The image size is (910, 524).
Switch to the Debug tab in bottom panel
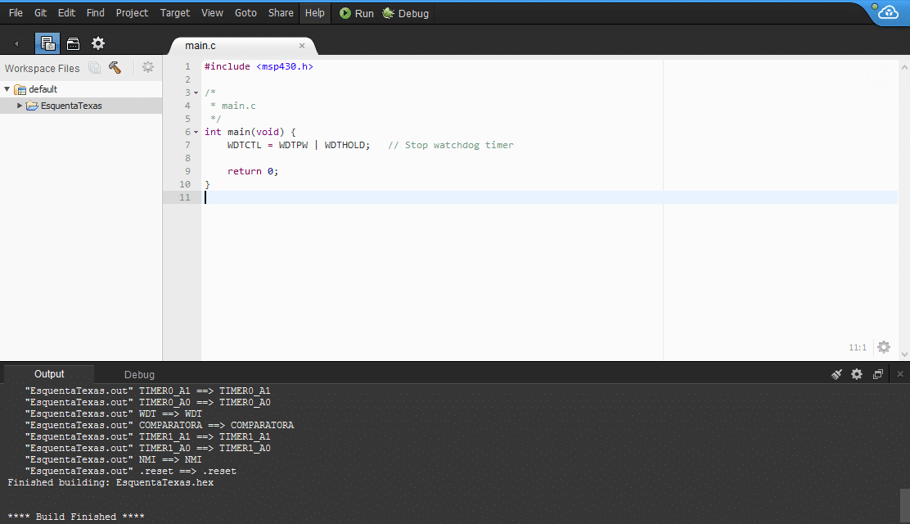click(139, 374)
